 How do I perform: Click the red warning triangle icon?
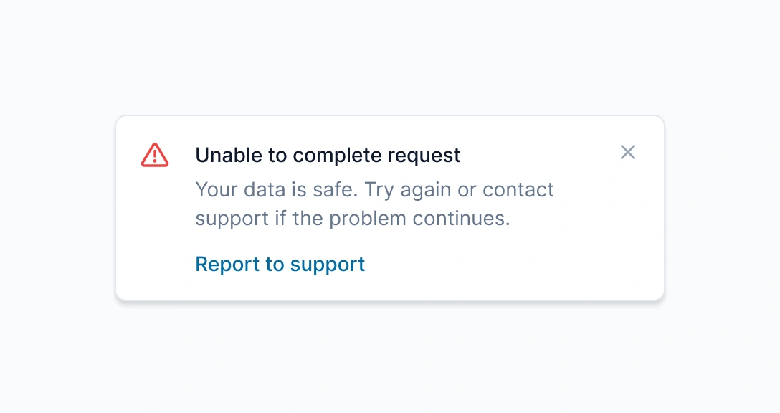pyautogui.click(x=155, y=155)
